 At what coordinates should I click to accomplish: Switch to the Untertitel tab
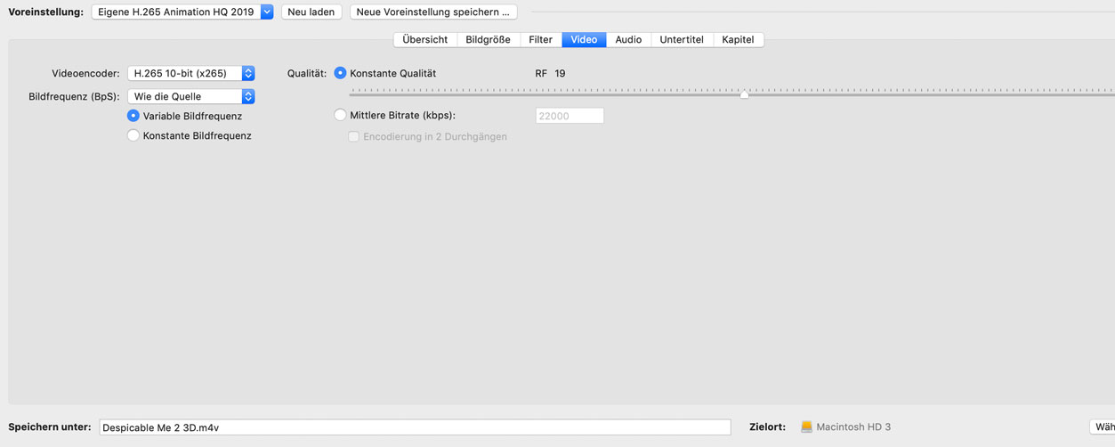[682, 40]
